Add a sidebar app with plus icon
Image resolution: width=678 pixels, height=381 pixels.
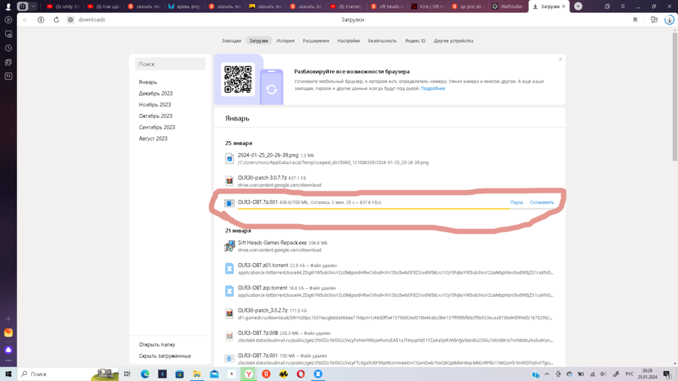pos(8,319)
